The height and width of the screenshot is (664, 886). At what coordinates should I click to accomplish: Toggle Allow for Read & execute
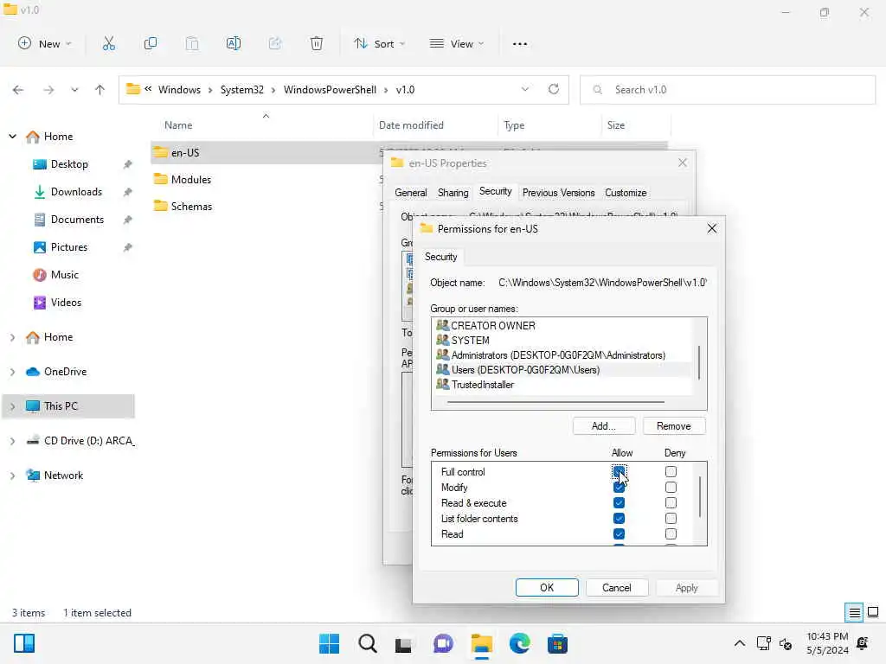[619, 502]
